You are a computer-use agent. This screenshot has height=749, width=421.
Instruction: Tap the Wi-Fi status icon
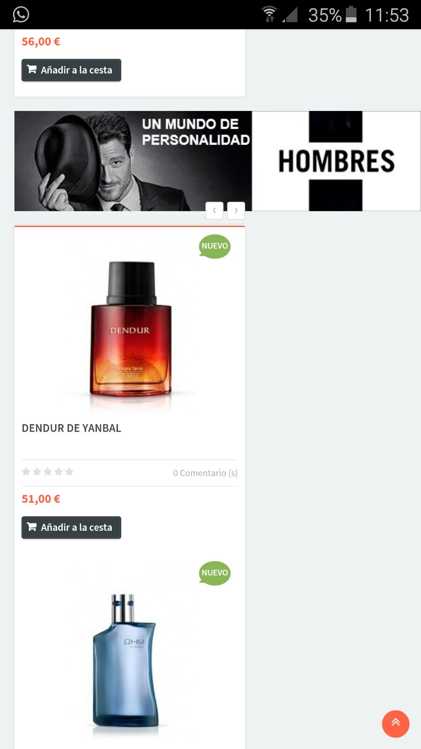click(269, 14)
